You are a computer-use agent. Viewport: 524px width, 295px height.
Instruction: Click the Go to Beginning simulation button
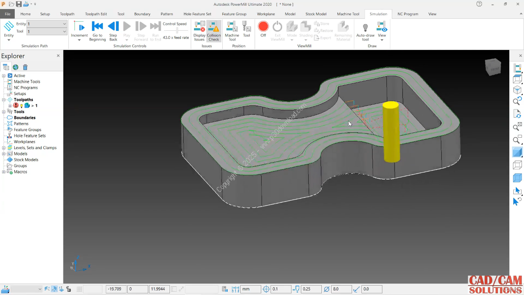[97, 31]
